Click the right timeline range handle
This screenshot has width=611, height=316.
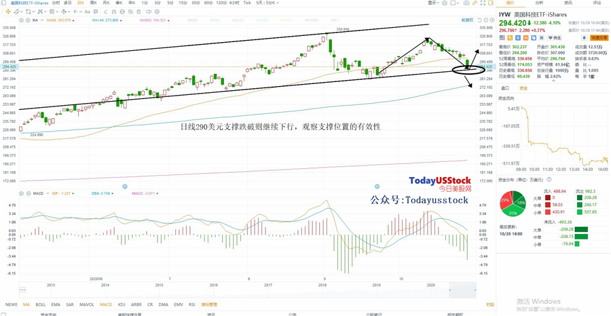pyautogui.click(x=475, y=290)
